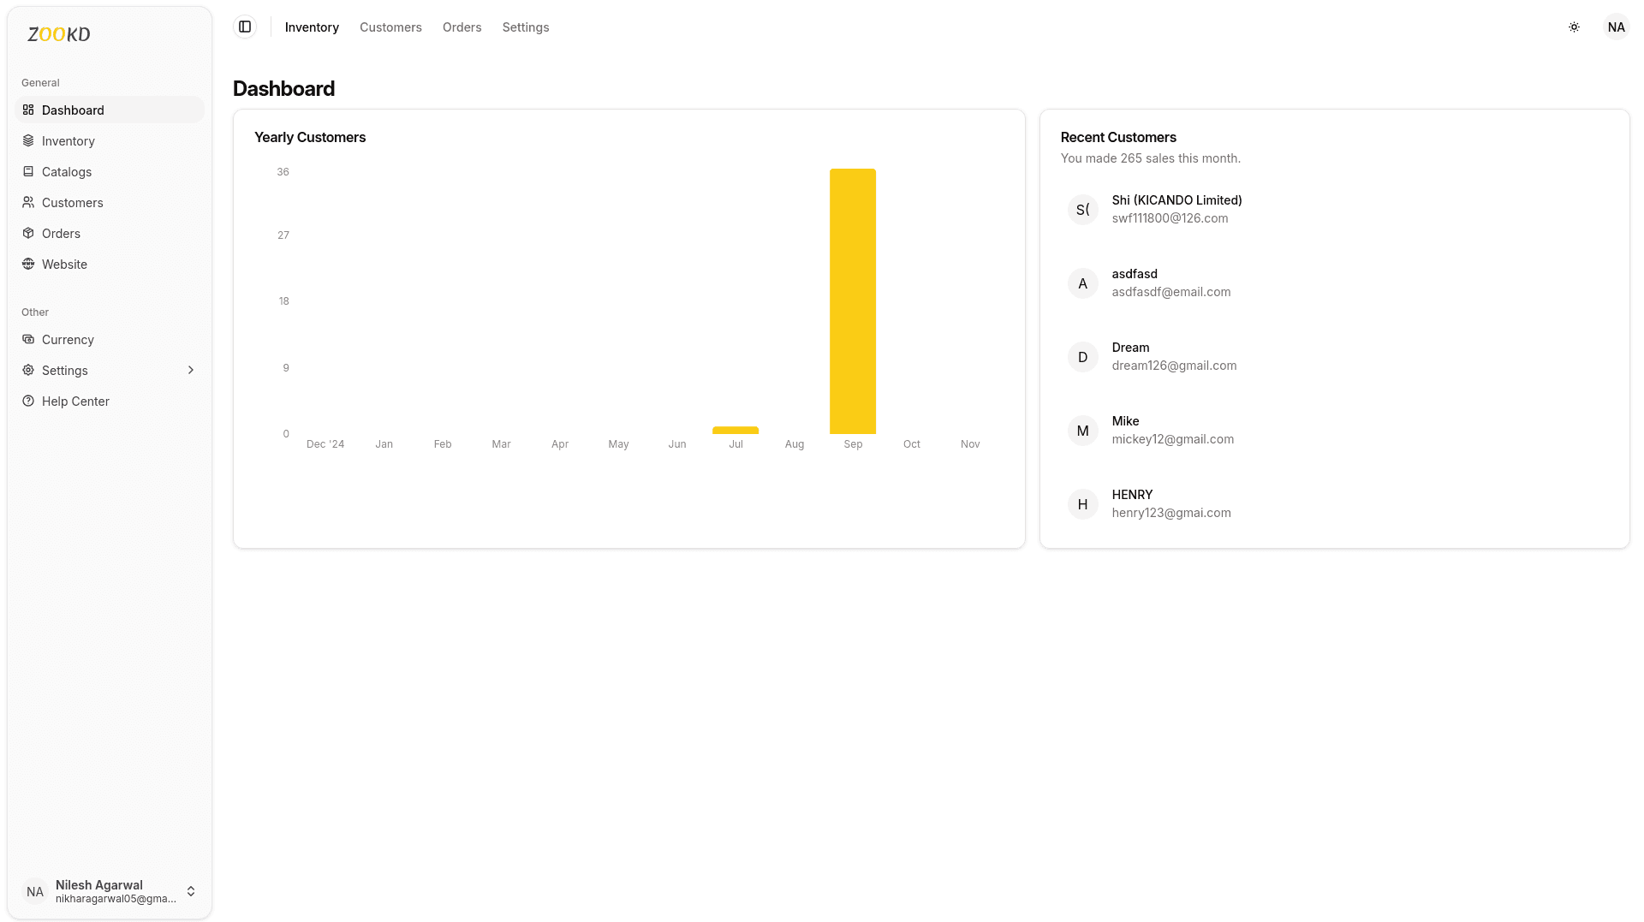
Task: Toggle light mode with the sun icon
Action: pos(1574,27)
